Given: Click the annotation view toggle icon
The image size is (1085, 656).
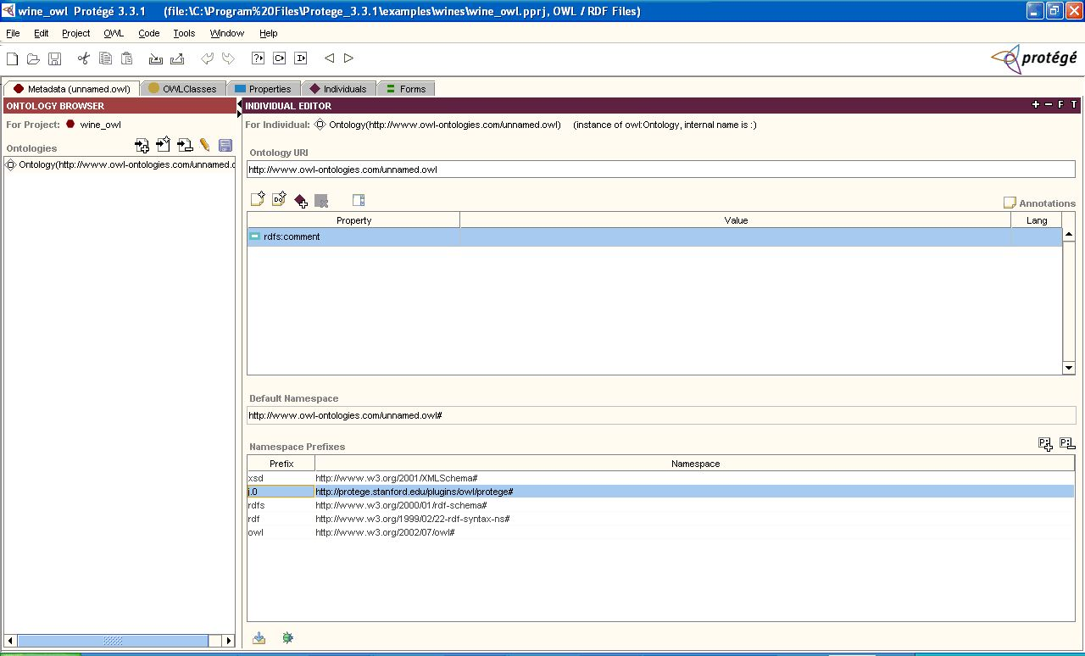Looking at the screenshot, I should [x=359, y=201].
